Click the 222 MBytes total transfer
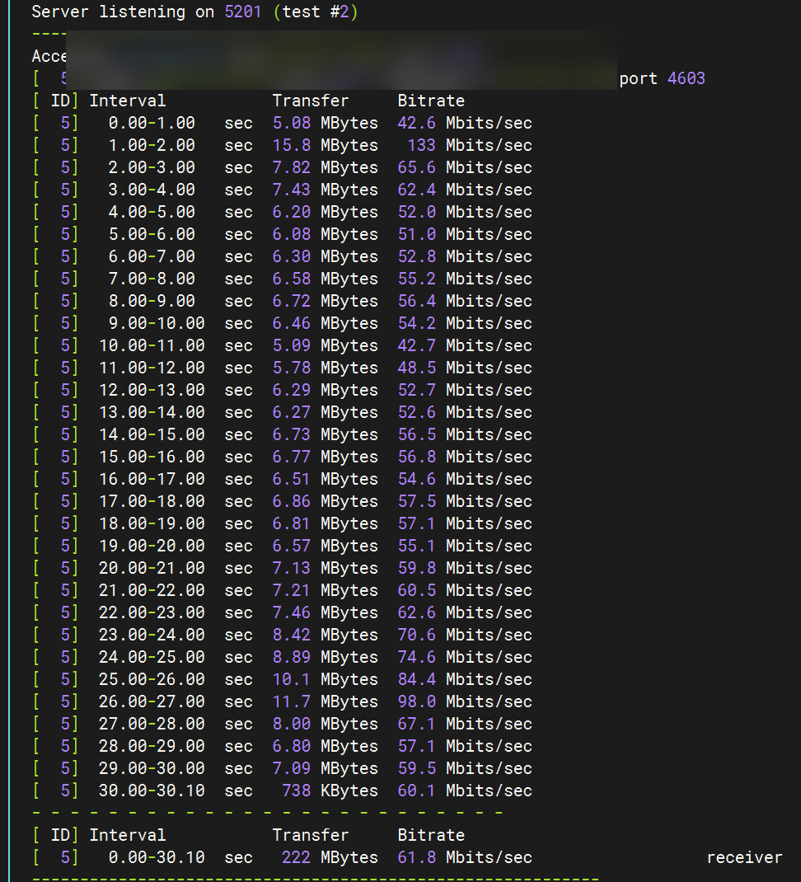The height and width of the screenshot is (882, 801). (x=330, y=857)
